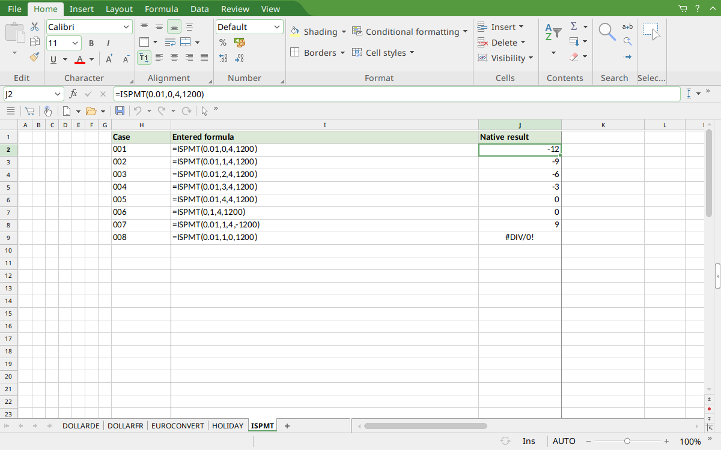Expand the Borders dropdown
Viewport: 721px width, 450px height.
tap(342, 53)
